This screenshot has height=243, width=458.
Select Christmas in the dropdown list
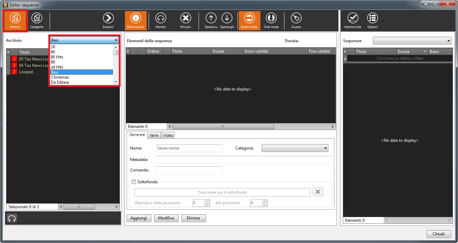coord(81,77)
